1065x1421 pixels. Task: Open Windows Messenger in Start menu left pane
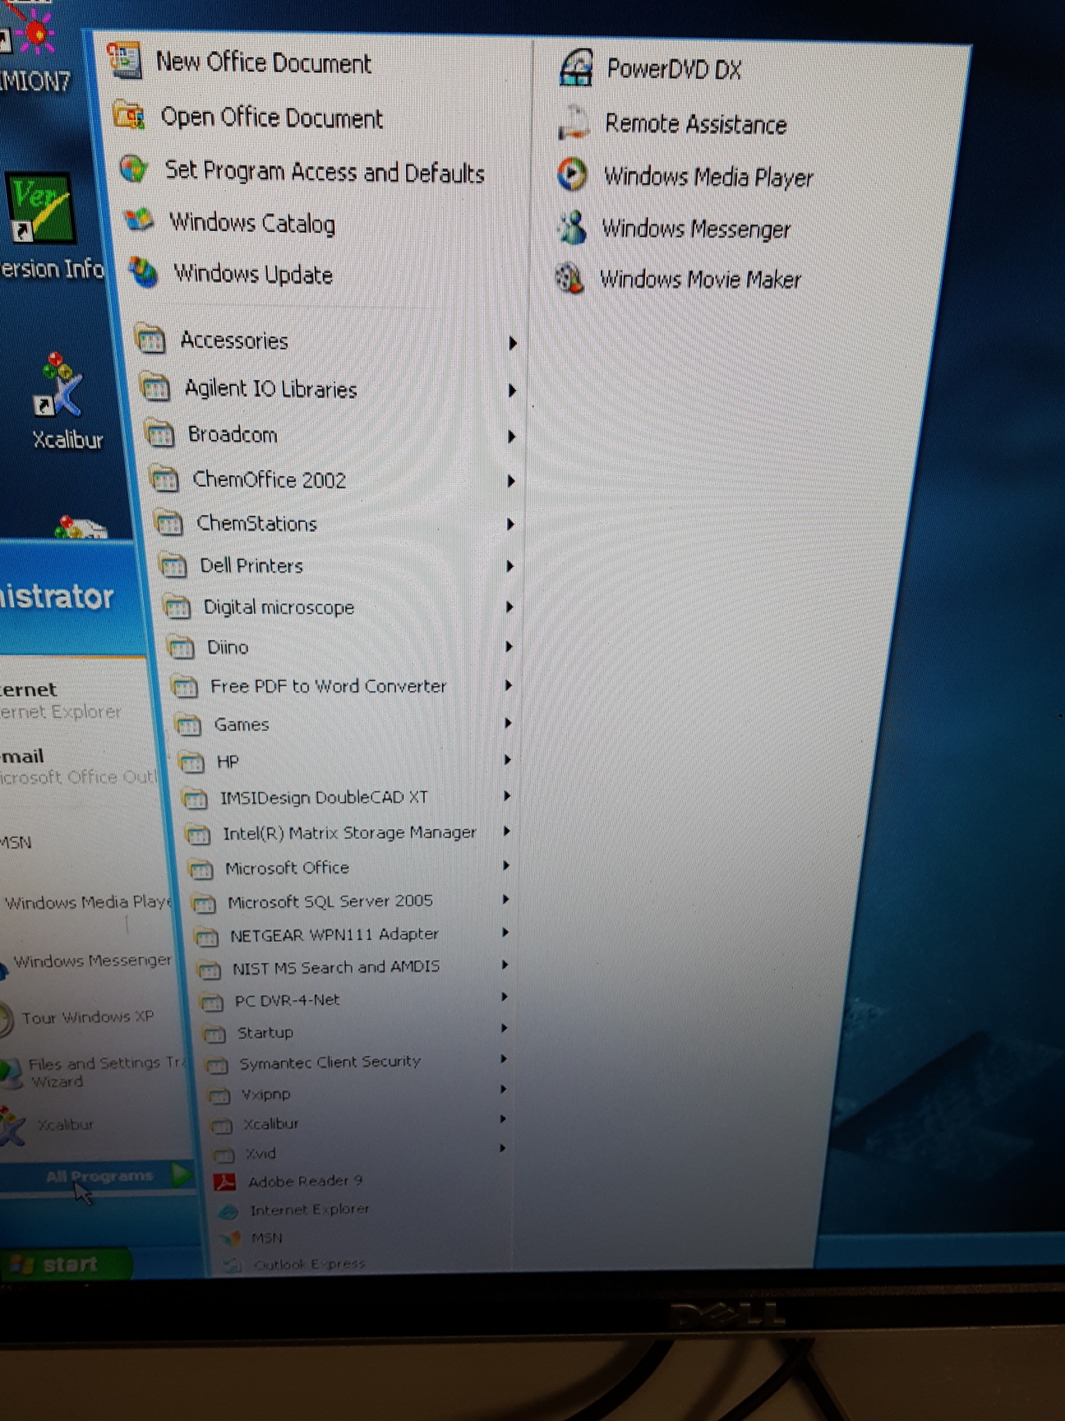point(92,960)
